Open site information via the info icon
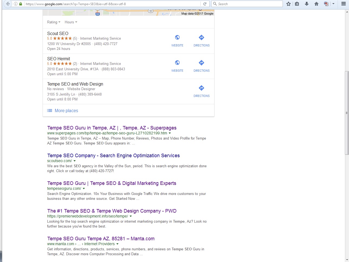The width and height of the screenshot is (349, 262). tap(16, 4)
